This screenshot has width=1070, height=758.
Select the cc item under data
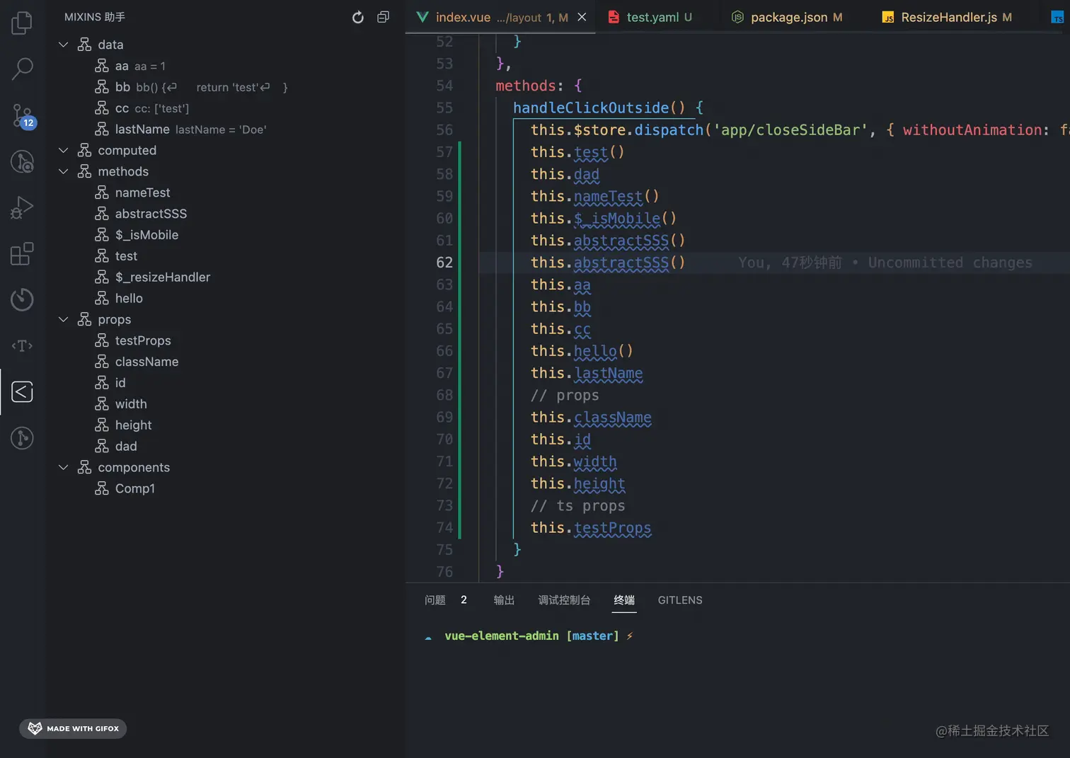pyautogui.click(x=225, y=108)
